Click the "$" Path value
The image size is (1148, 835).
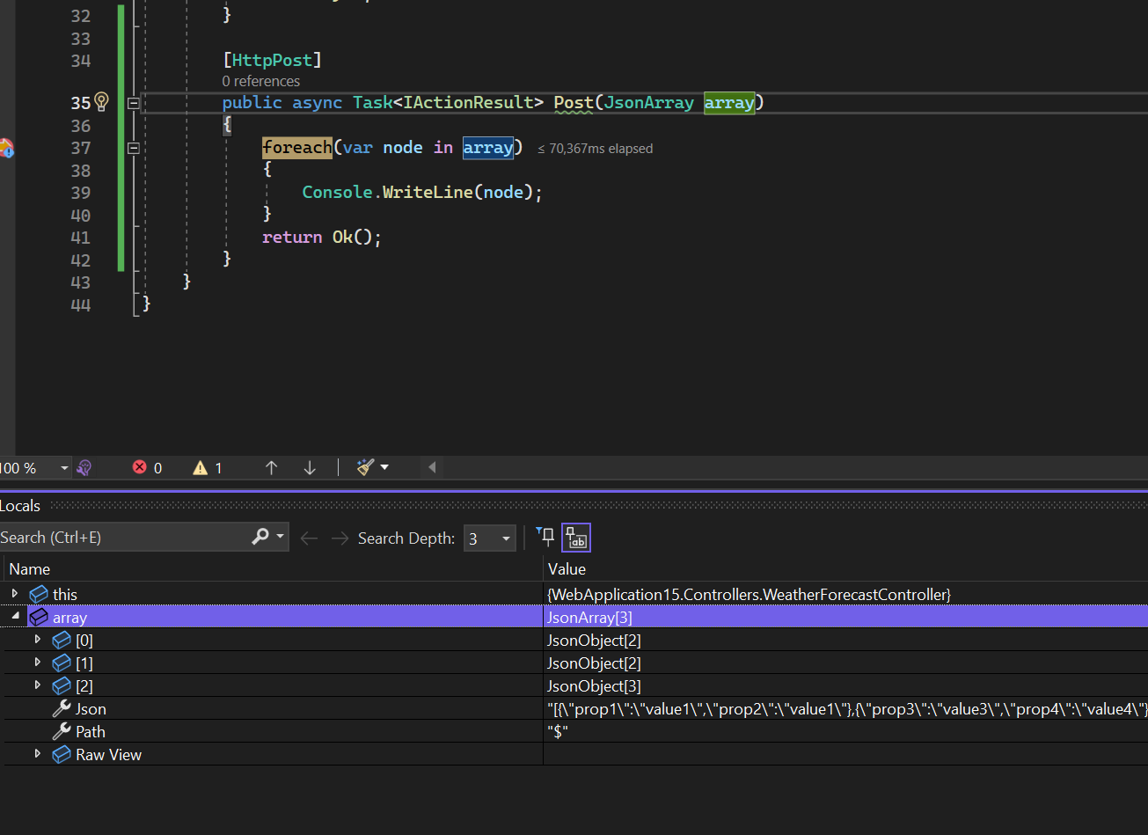point(558,732)
